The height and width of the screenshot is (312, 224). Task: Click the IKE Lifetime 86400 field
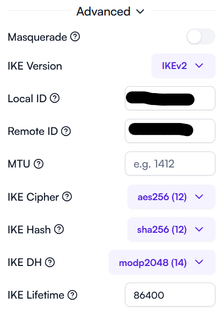click(x=170, y=295)
